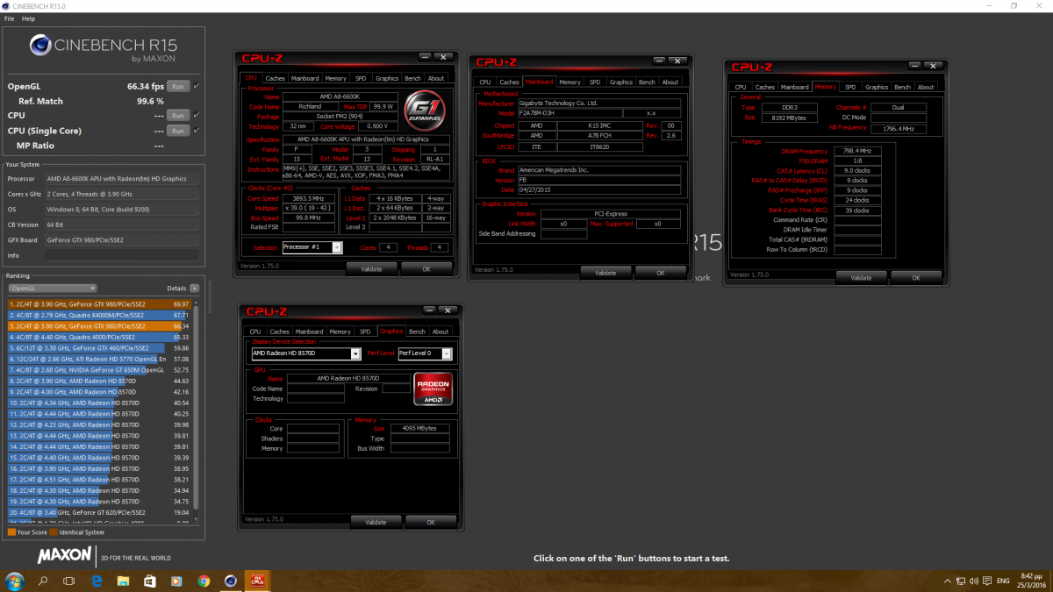Image resolution: width=1053 pixels, height=592 pixels.
Task: Launch Microsoft Edge from taskbar
Action: 97,581
